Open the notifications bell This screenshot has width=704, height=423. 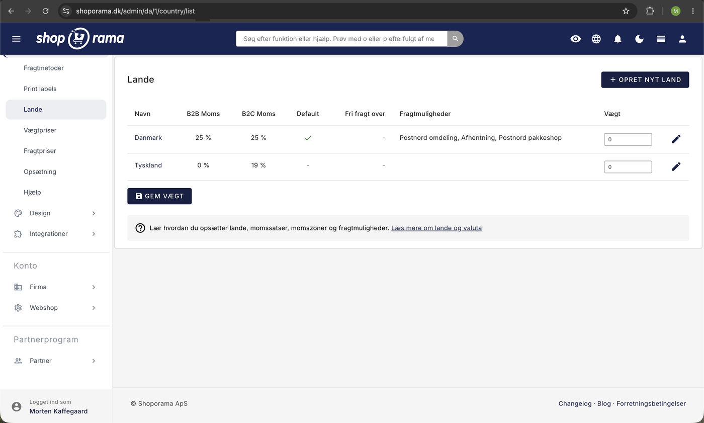tap(618, 39)
